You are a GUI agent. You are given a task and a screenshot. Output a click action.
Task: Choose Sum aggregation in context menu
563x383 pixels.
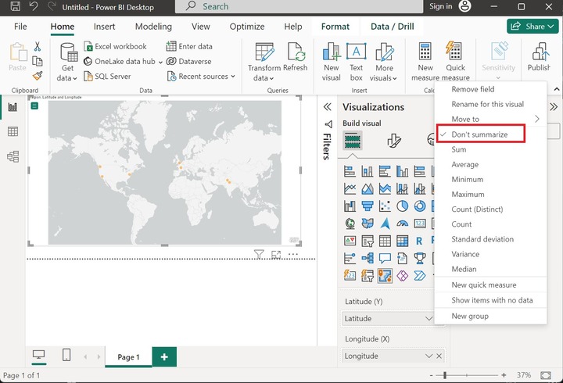(x=459, y=149)
